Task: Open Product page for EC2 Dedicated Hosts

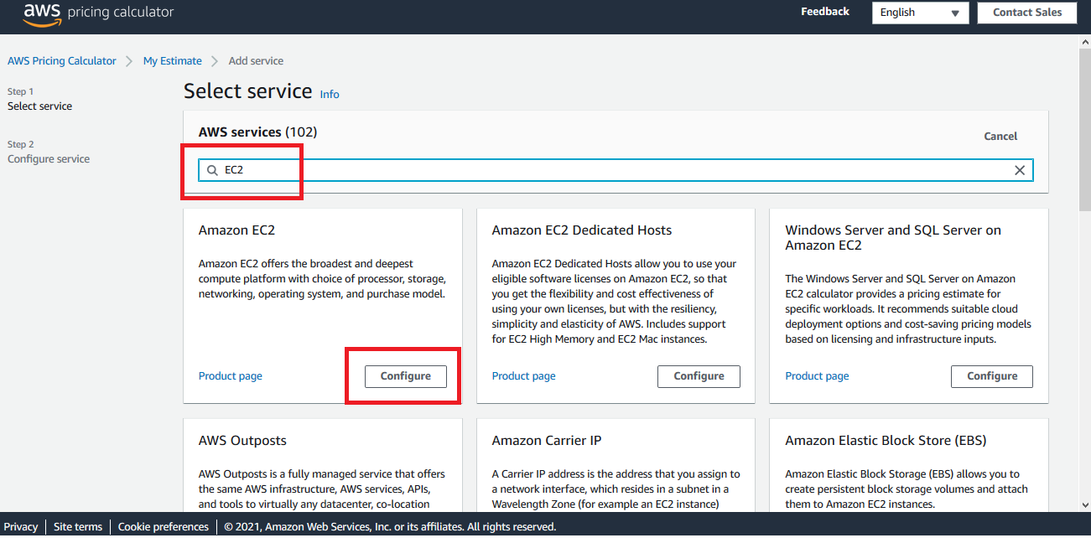Action: pyautogui.click(x=524, y=376)
